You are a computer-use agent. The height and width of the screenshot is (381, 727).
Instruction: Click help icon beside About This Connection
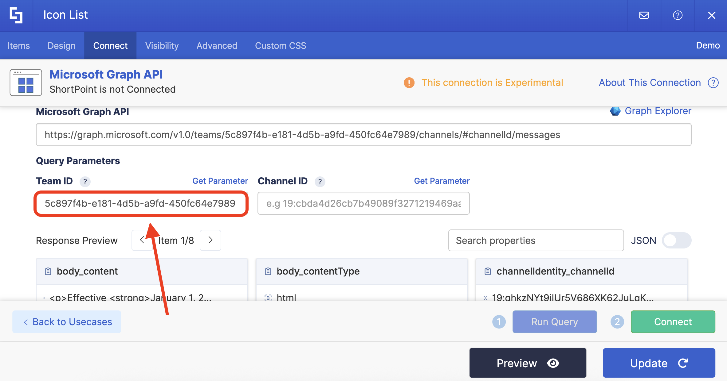(x=713, y=83)
